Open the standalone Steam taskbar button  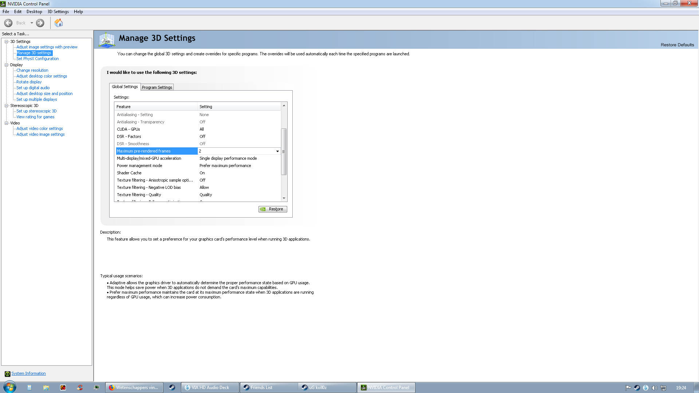[x=172, y=388]
